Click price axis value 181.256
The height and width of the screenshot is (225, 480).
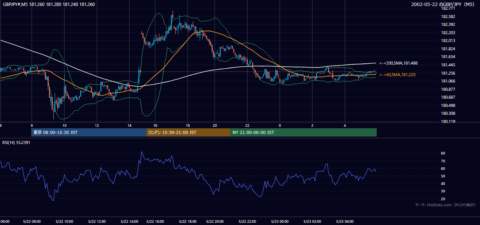448,73
